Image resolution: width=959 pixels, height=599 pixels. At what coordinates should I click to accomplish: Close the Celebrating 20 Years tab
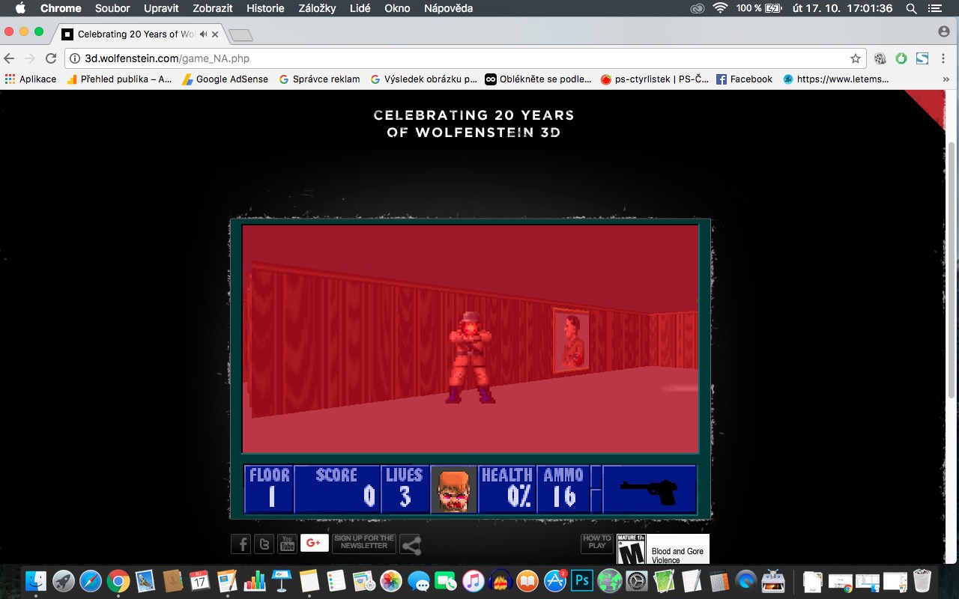tap(216, 34)
